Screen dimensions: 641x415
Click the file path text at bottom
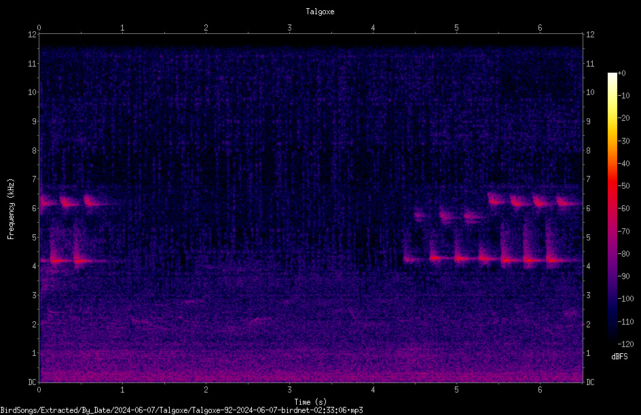pos(181,410)
